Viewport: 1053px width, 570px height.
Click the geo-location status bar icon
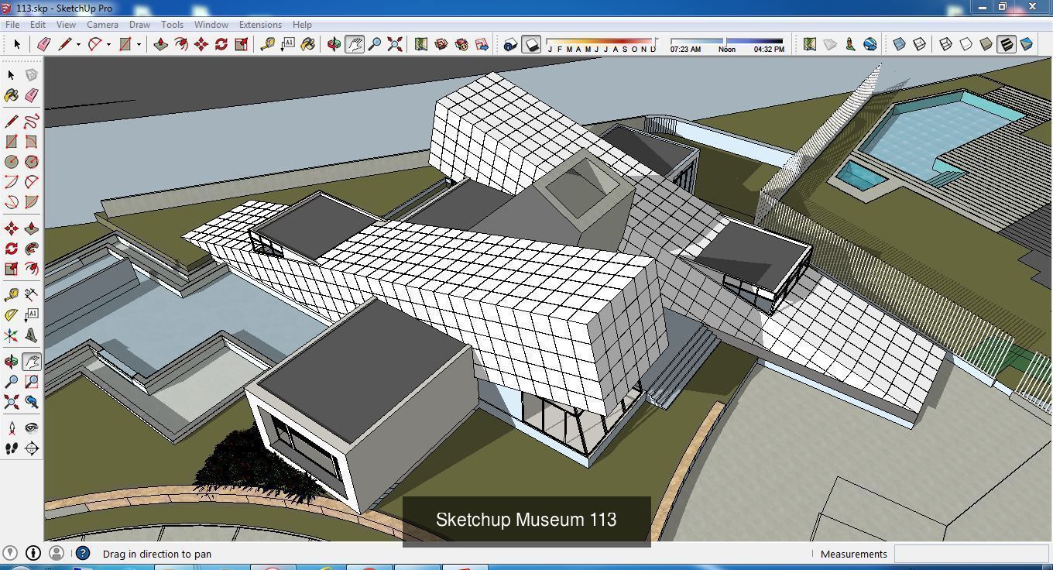pyautogui.click(x=11, y=553)
